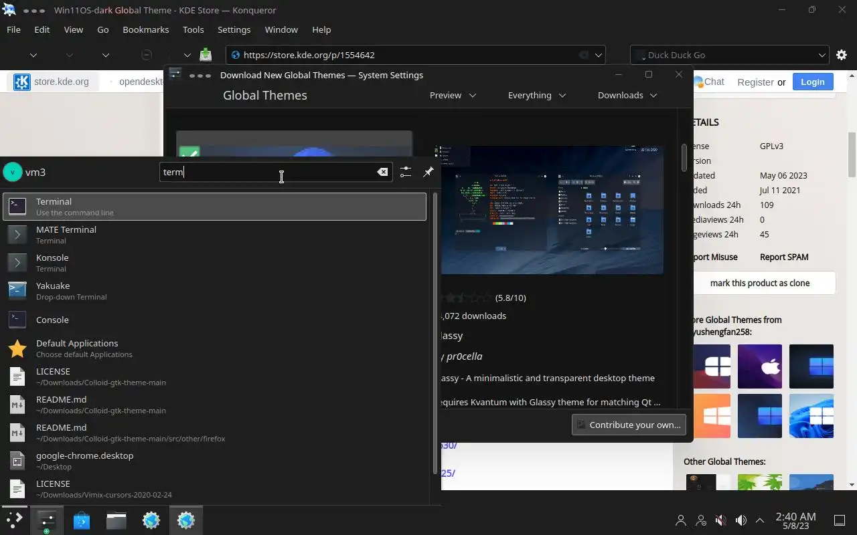Open the volume tray icon
The image size is (857, 535).
click(x=741, y=520)
